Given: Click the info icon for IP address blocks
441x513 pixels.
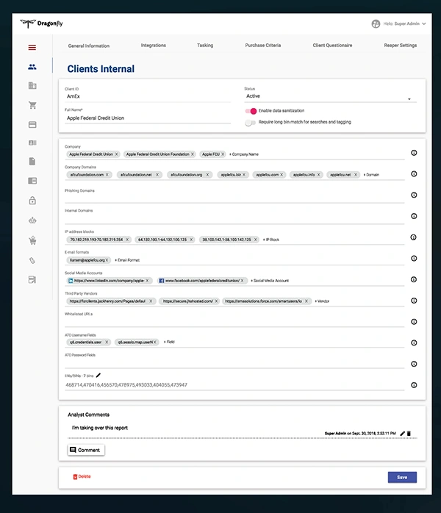Looking at the screenshot, I should [414, 237].
